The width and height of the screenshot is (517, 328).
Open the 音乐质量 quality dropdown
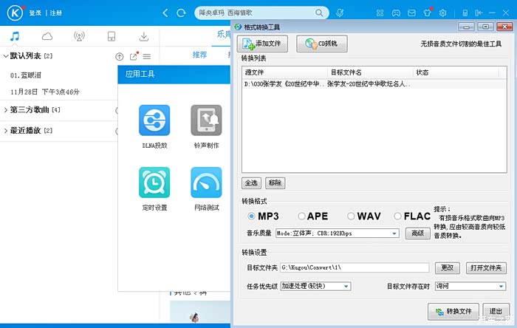pos(394,233)
